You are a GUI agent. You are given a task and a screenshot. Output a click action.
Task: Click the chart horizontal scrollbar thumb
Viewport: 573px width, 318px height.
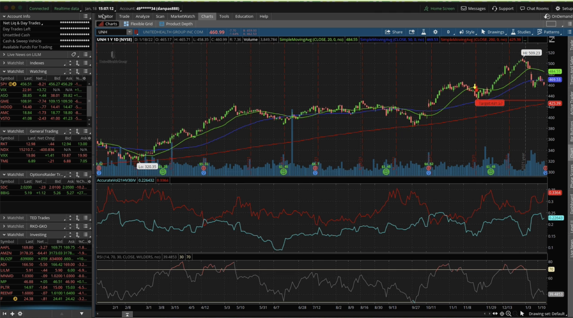[x=127, y=314]
